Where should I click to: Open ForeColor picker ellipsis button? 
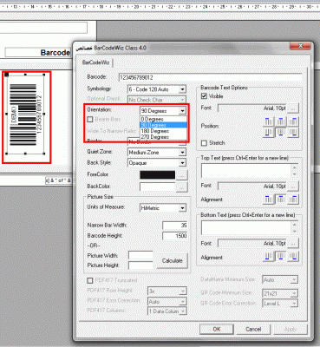[182, 175]
